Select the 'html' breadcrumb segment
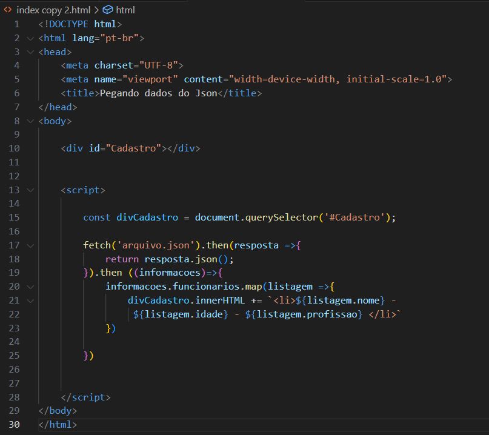The height and width of the screenshot is (435, 489). click(125, 10)
